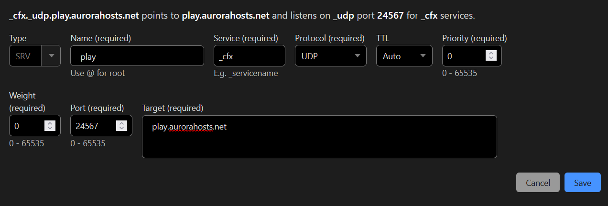Click the 'E.g. _servicename' helper text

(x=246, y=73)
